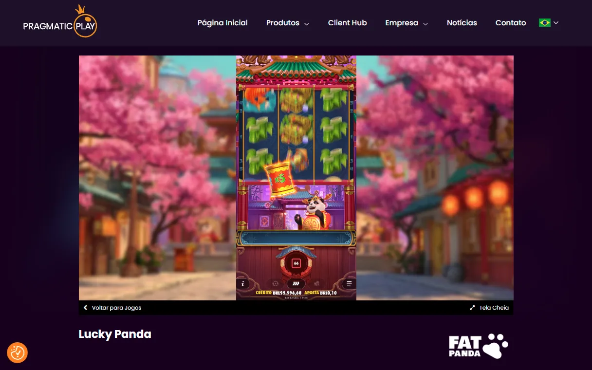Screen dimensions: 592x370
Task: Open the accessibility widget icon
Action: (x=17, y=352)
